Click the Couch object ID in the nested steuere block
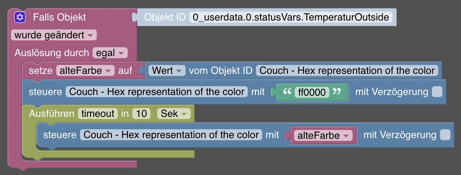 tap(171, 135)
